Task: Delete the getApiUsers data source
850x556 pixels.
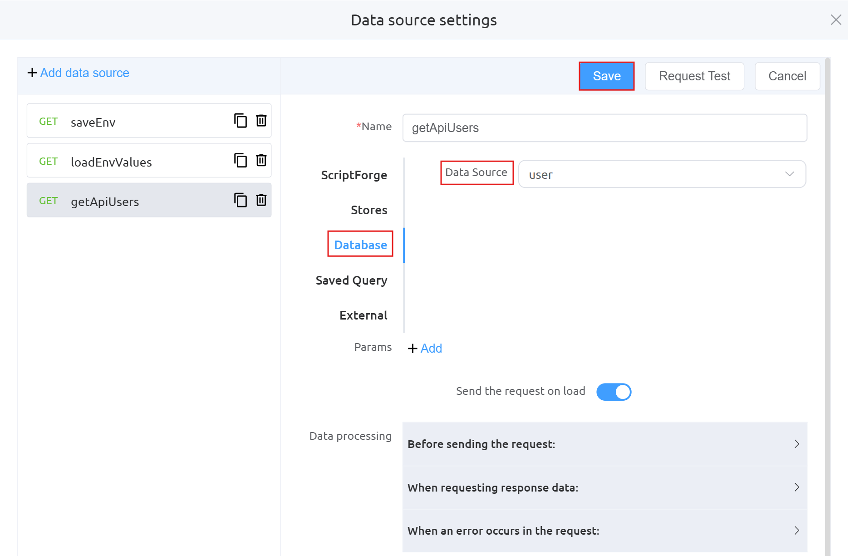Action: coord(261,200)
